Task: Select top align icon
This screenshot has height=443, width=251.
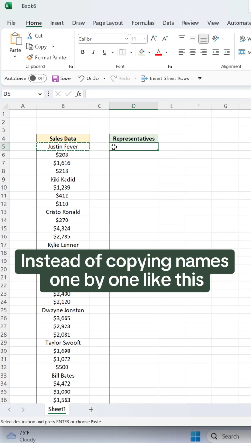Action: click(182, 38)
